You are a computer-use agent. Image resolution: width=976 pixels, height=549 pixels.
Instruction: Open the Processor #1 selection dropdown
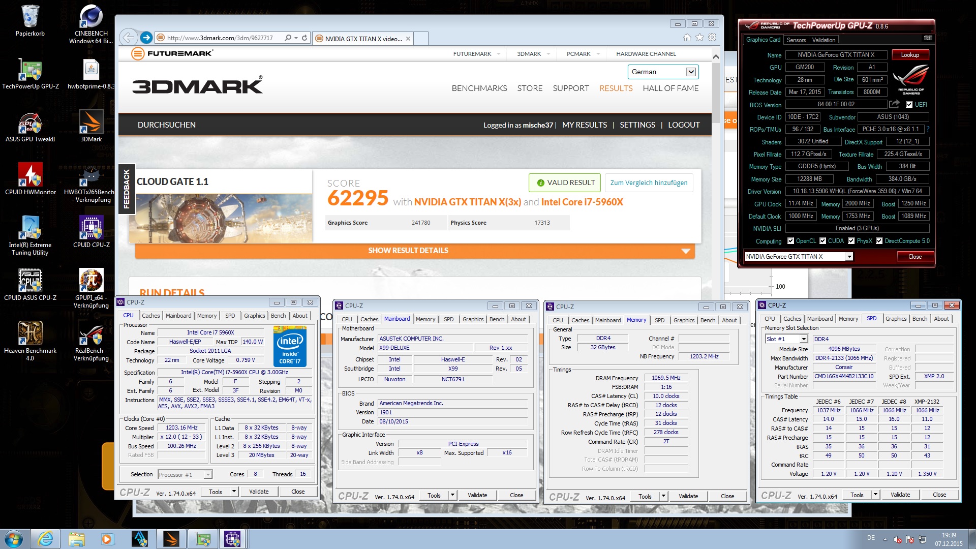185,475
